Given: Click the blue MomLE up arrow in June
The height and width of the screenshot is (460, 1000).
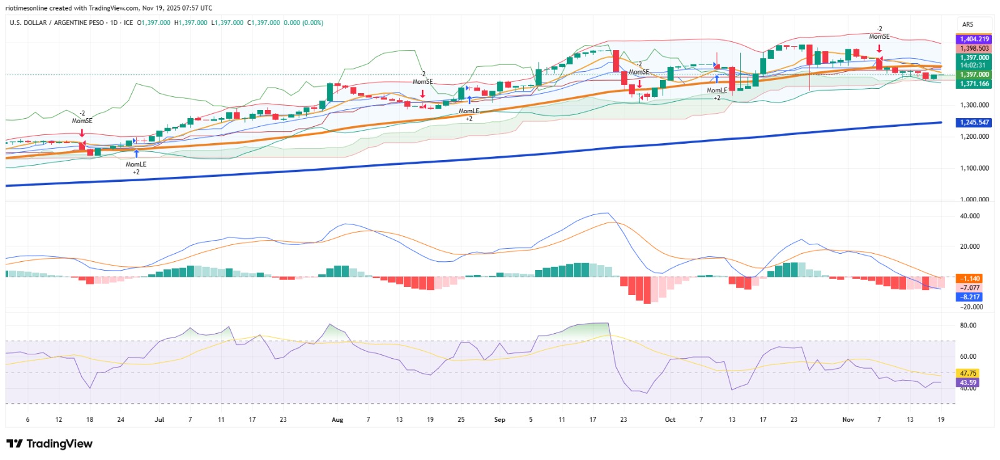Looking at the screenshot, I should coord(136,154).
